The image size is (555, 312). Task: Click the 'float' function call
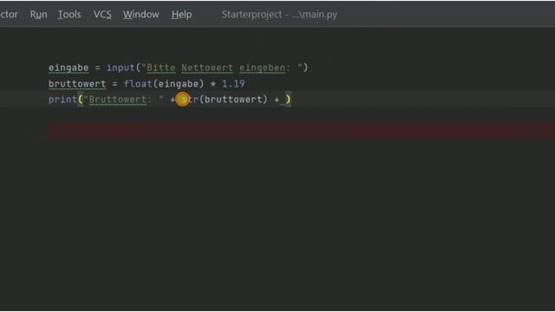(x=138, y=84)
